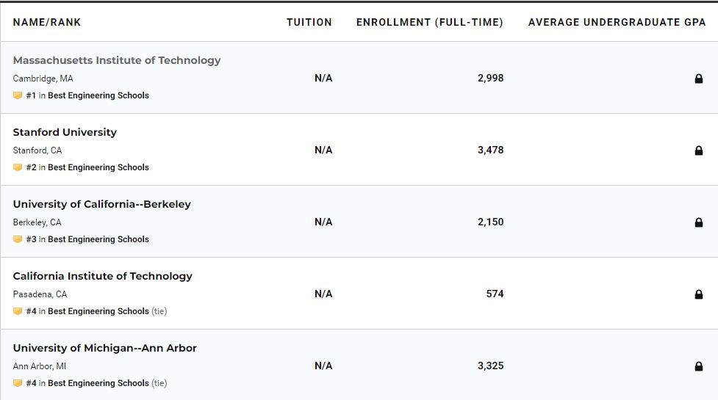
Task: Sort by Average Undergraduate GPA header
Action: coord(617,22)
